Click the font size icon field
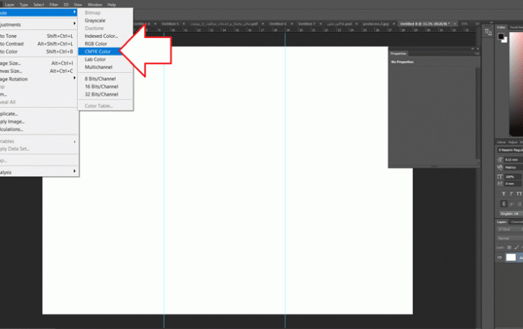 point(513,160)
